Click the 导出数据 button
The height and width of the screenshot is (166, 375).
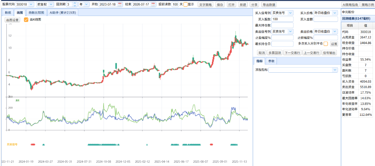pyautogui.click(x=269, y=5)
